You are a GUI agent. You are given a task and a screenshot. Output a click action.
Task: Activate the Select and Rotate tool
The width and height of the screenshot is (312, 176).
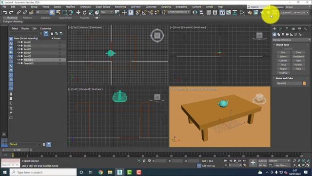pos(84,12)
